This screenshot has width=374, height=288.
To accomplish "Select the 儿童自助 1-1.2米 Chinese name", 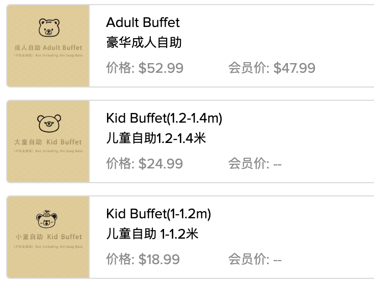I will point(152,234).
